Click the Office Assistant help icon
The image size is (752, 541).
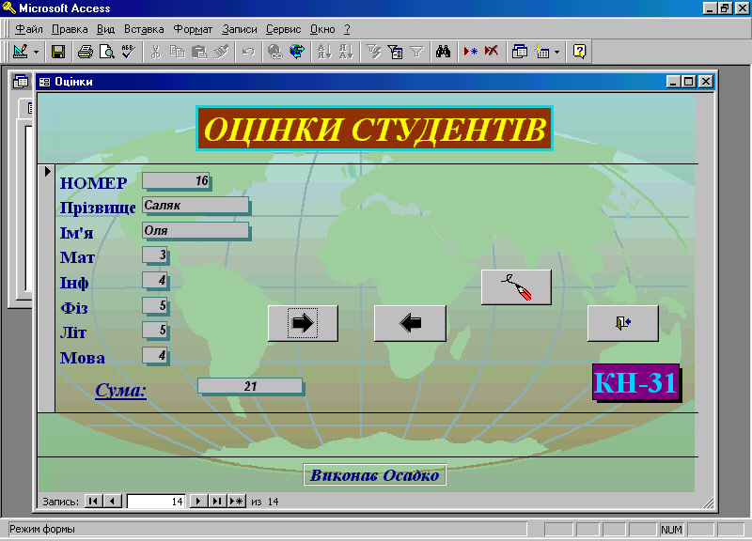pos(579,52)
